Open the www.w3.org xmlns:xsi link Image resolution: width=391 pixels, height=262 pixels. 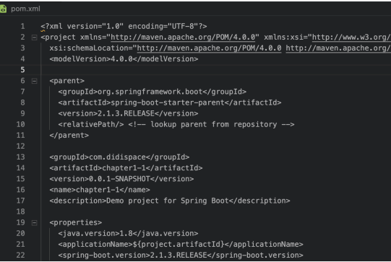(351, 38)
